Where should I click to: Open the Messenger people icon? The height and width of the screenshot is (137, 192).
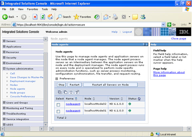pos(143,17)
